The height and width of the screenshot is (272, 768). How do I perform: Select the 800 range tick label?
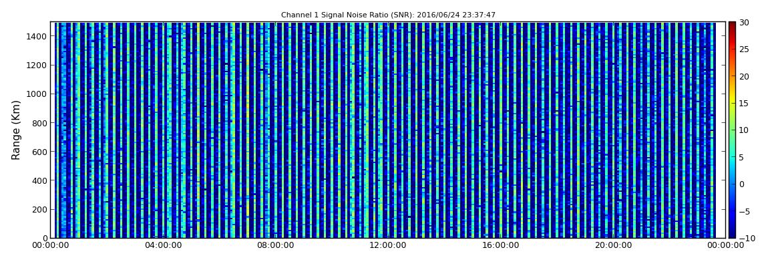click(39, 123)
